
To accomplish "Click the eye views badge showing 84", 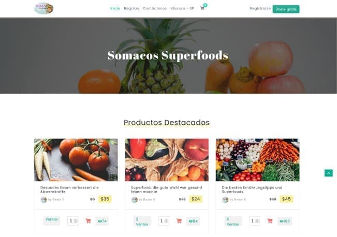I will click(x=193, y=221).
